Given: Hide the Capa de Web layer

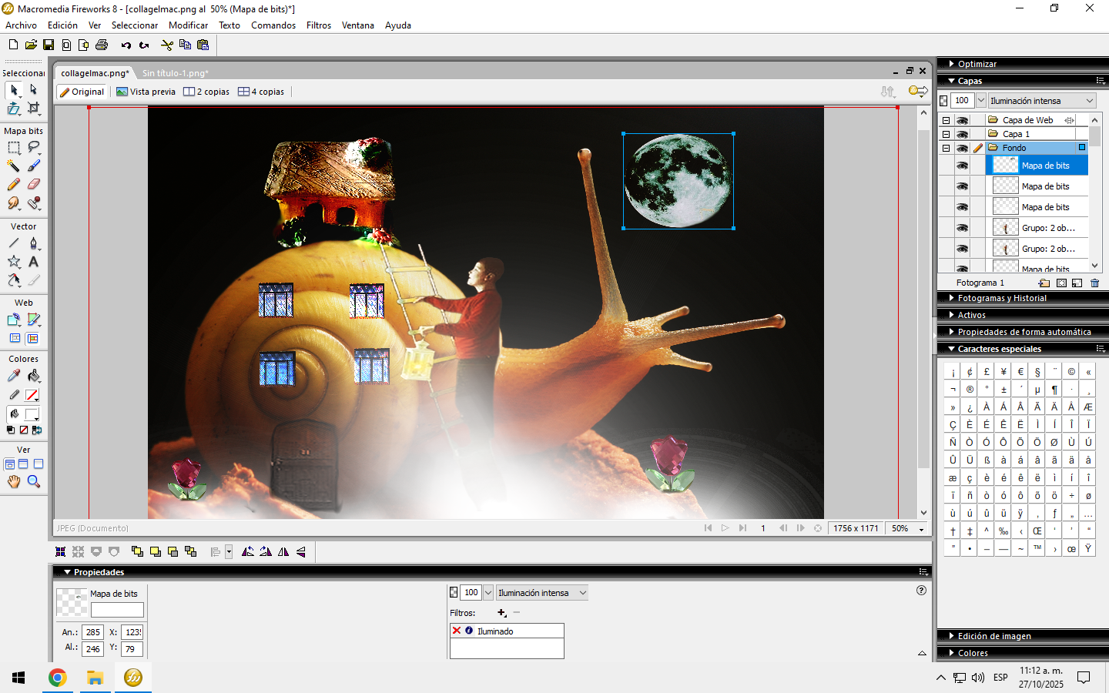Looking at the screenshot, I should click(x=962, y=120).
